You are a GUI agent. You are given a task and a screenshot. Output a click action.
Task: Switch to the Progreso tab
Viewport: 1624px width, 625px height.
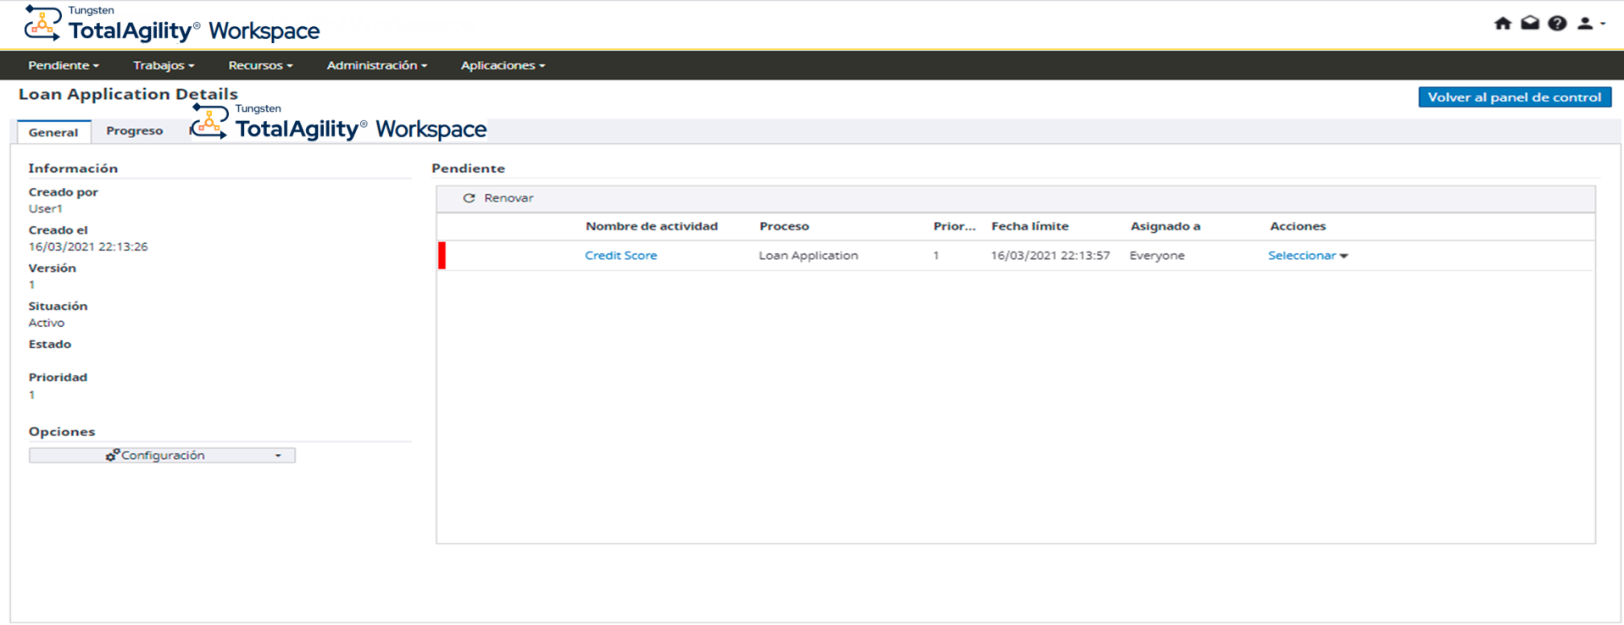click(x=135, y=131)
